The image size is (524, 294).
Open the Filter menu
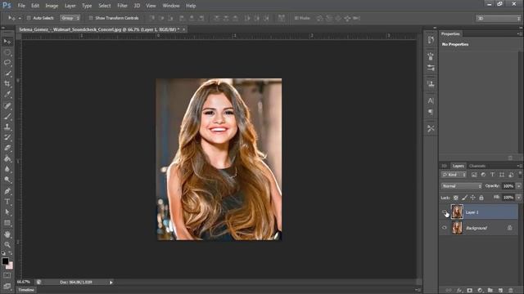[122, 6]
